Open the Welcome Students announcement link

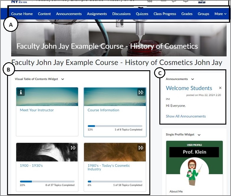(189, 88)
